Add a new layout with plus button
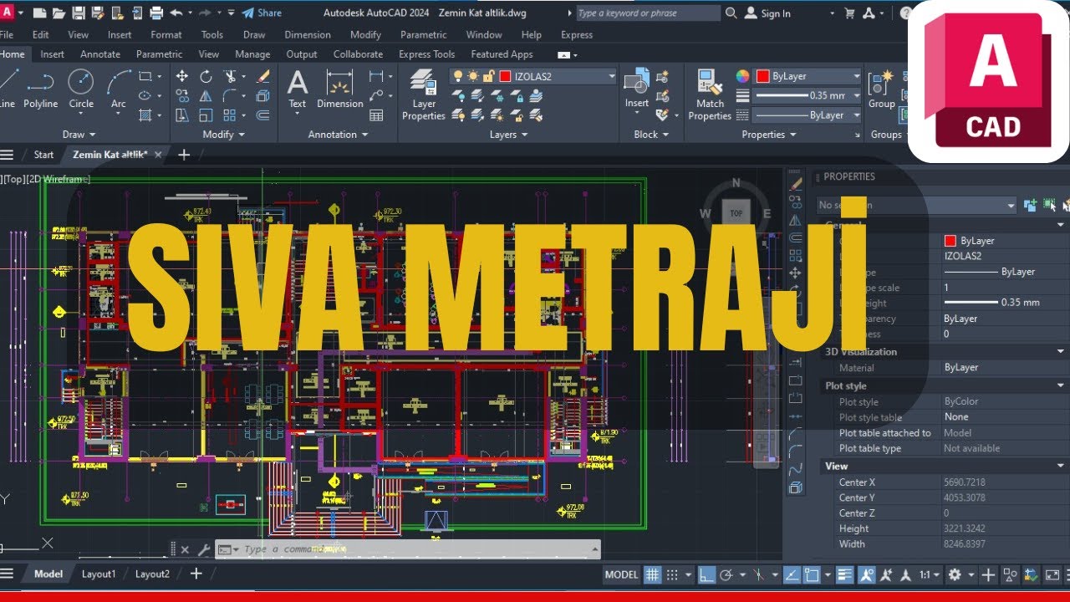Screen dimensions: 1070x602 click(x=196, y=574)
